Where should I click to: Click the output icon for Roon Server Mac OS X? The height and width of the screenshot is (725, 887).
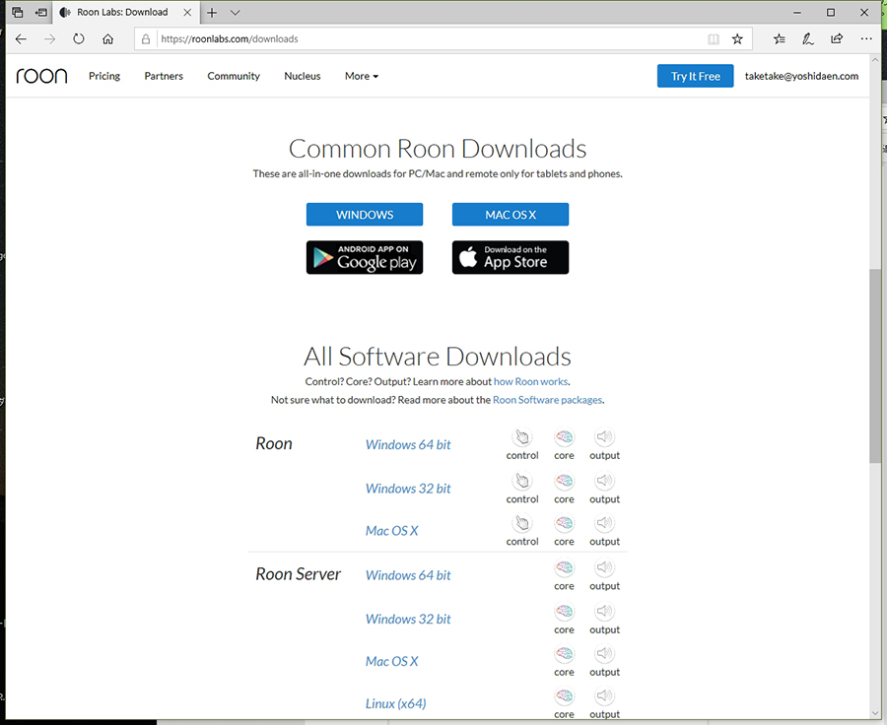tap(604, 654)
